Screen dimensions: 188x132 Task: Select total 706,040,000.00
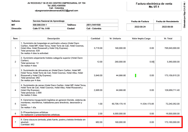click(x=172, y=48)
